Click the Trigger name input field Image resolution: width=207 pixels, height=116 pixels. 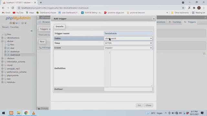[x=128, y=34]
